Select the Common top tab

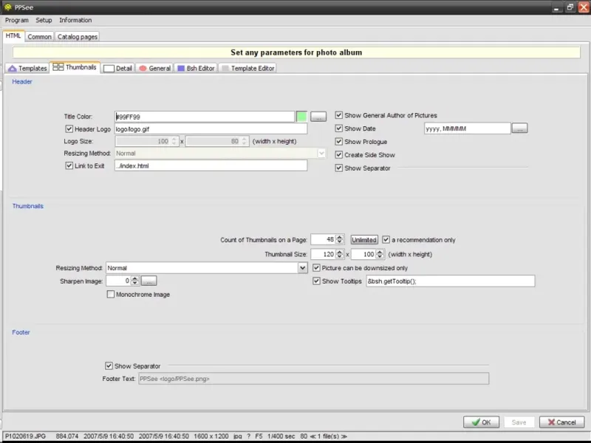click(39, 36)
